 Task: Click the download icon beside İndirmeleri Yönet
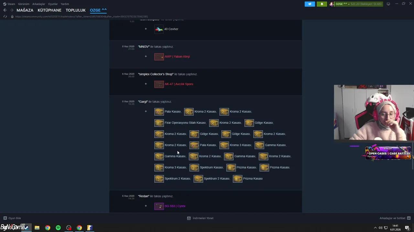point(189,218)
